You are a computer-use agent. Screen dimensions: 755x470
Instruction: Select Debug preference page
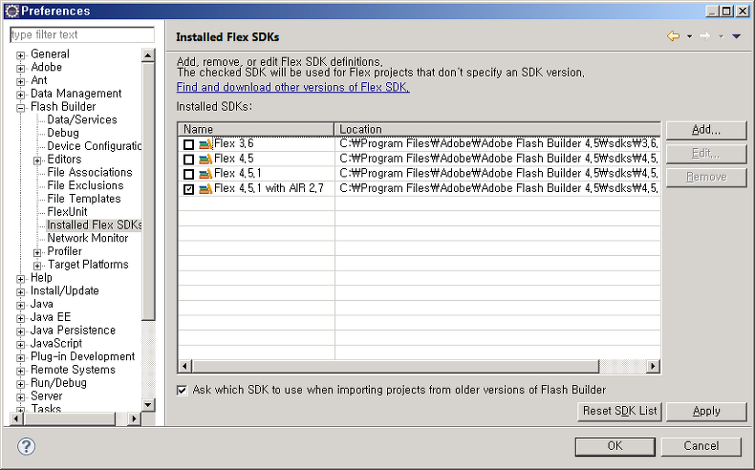tap(63, 133)
